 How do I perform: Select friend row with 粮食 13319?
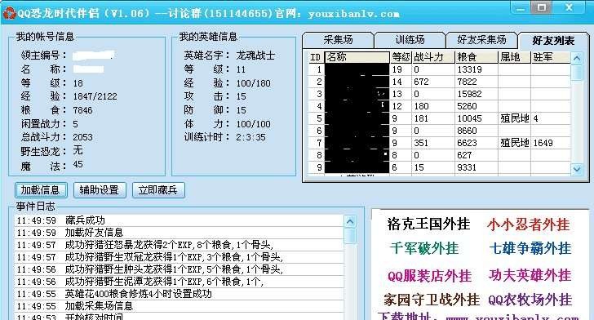click(x=440, y=69)
